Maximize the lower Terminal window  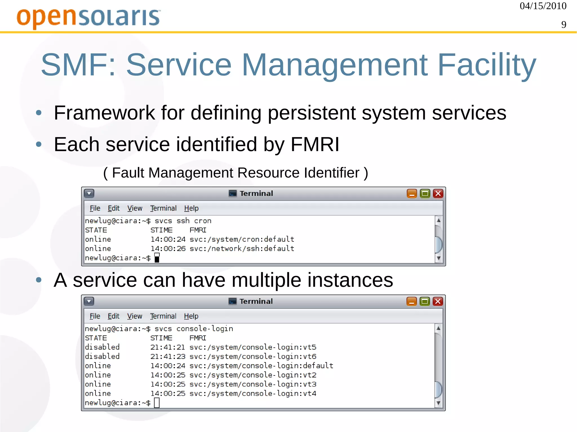click(x=425, y=301)
